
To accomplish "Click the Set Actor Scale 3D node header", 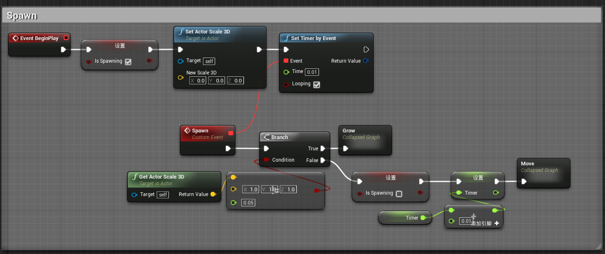I will click(219, 34).
